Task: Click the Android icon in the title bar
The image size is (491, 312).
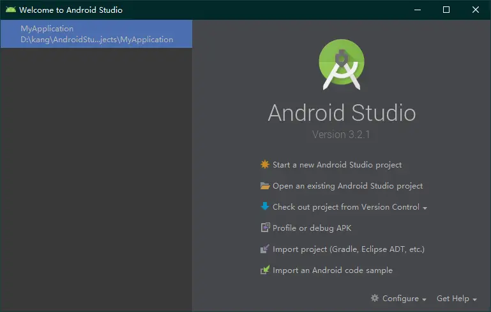Action: click(x=11, y=10)
